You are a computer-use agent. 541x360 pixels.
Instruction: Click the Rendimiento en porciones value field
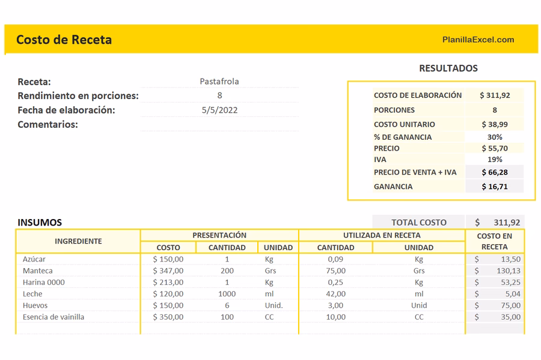pos(219,95)
